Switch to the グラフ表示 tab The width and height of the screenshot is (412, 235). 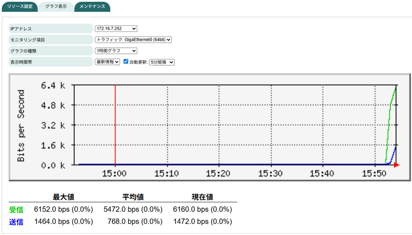(55, 6)
